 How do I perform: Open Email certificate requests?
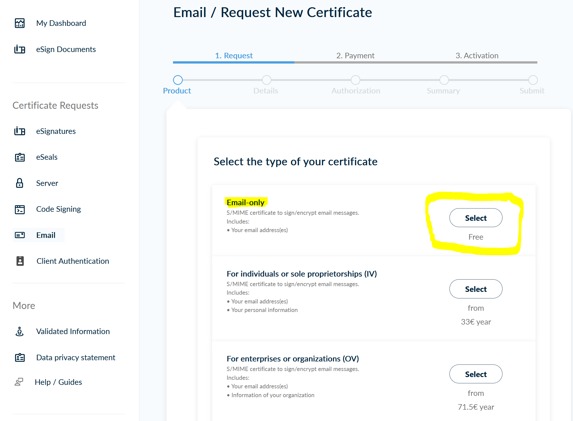(46, 235)
